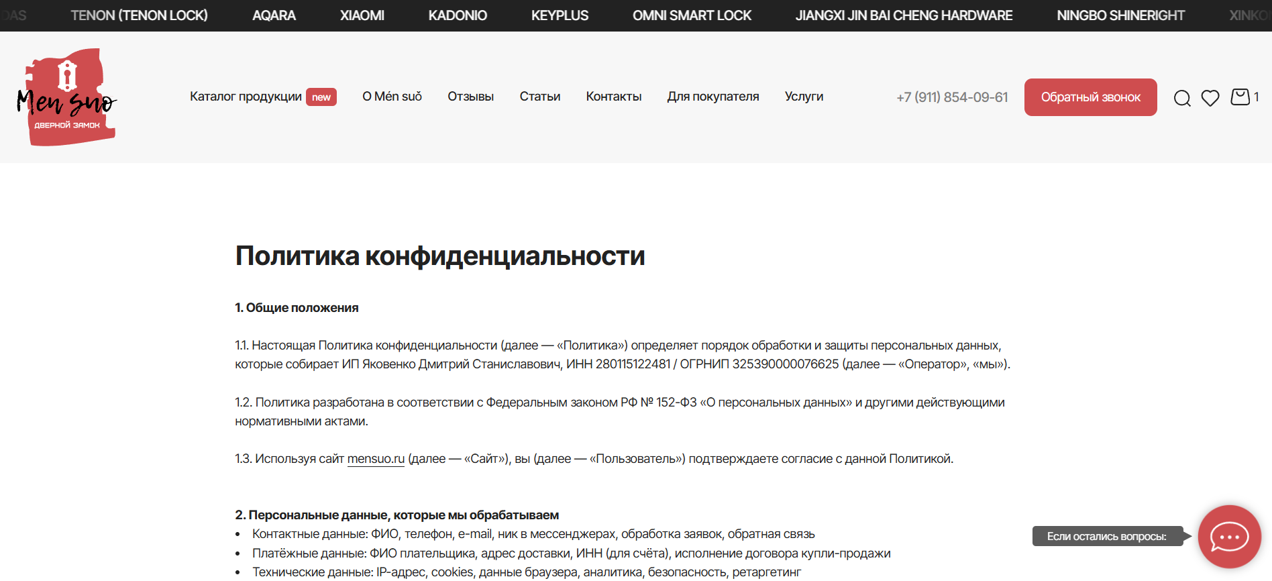This screenshot has width=1272, height=581.
Task: Open the KADONIO brand link
Action: point(458,15)
